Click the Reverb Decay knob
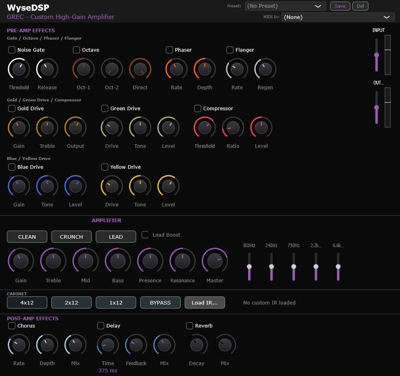 pyautogui.click(x=197, y=345)
